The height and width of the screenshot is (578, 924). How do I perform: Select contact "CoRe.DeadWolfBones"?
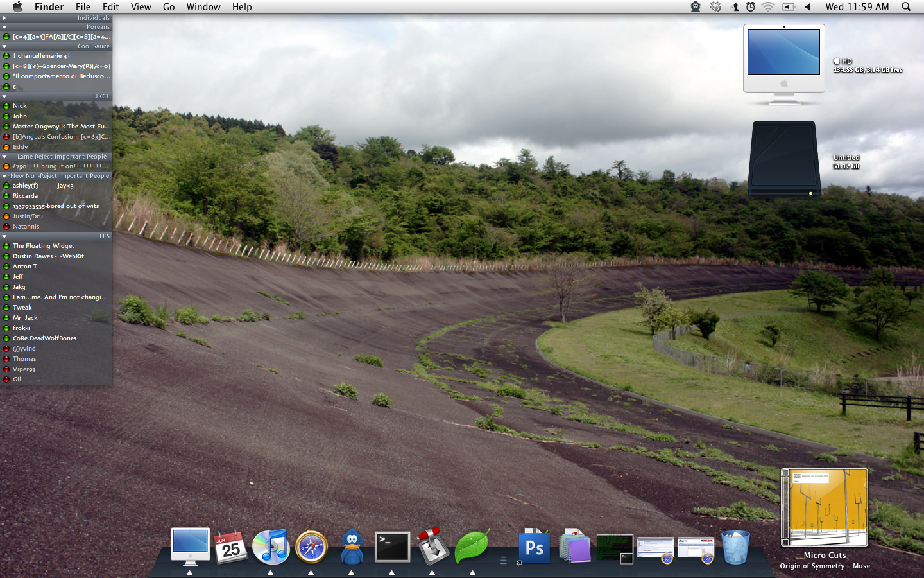tap(56, 338)
